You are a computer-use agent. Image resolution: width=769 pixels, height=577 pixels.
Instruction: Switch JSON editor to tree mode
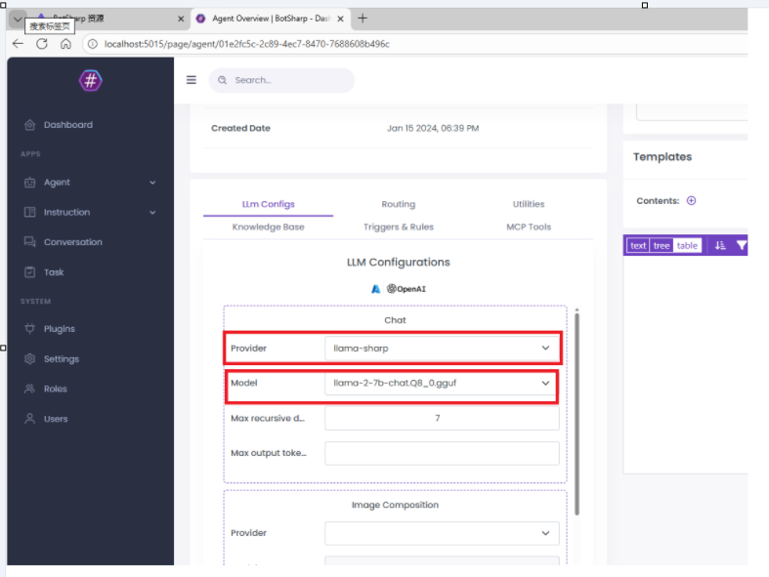[x=662, y=246]
